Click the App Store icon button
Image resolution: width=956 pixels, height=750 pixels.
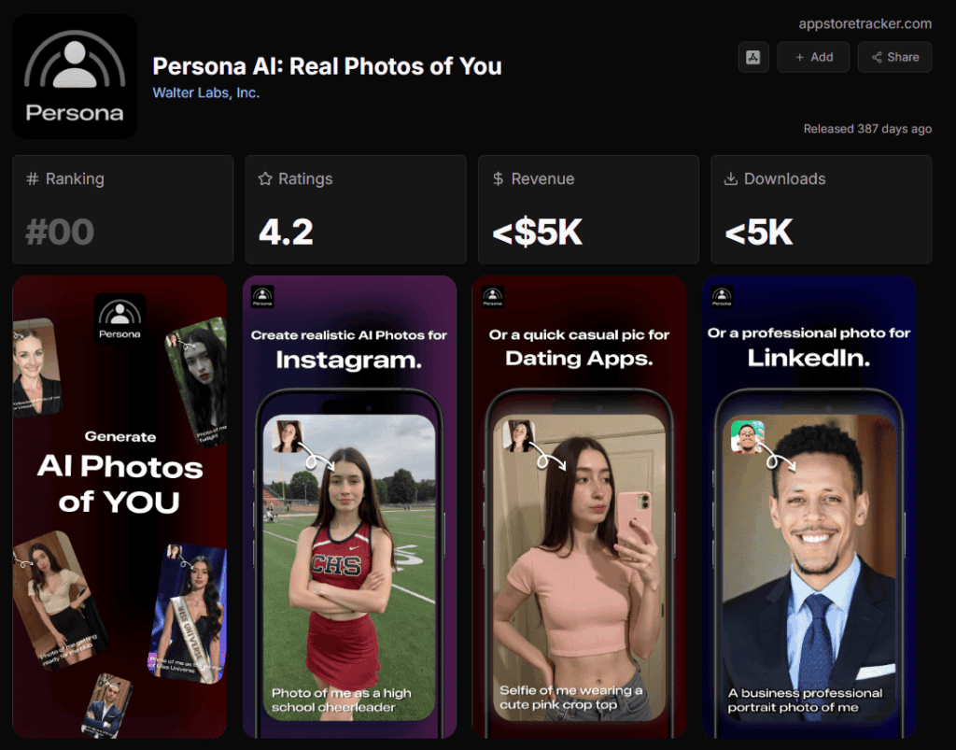coord(753,57)
